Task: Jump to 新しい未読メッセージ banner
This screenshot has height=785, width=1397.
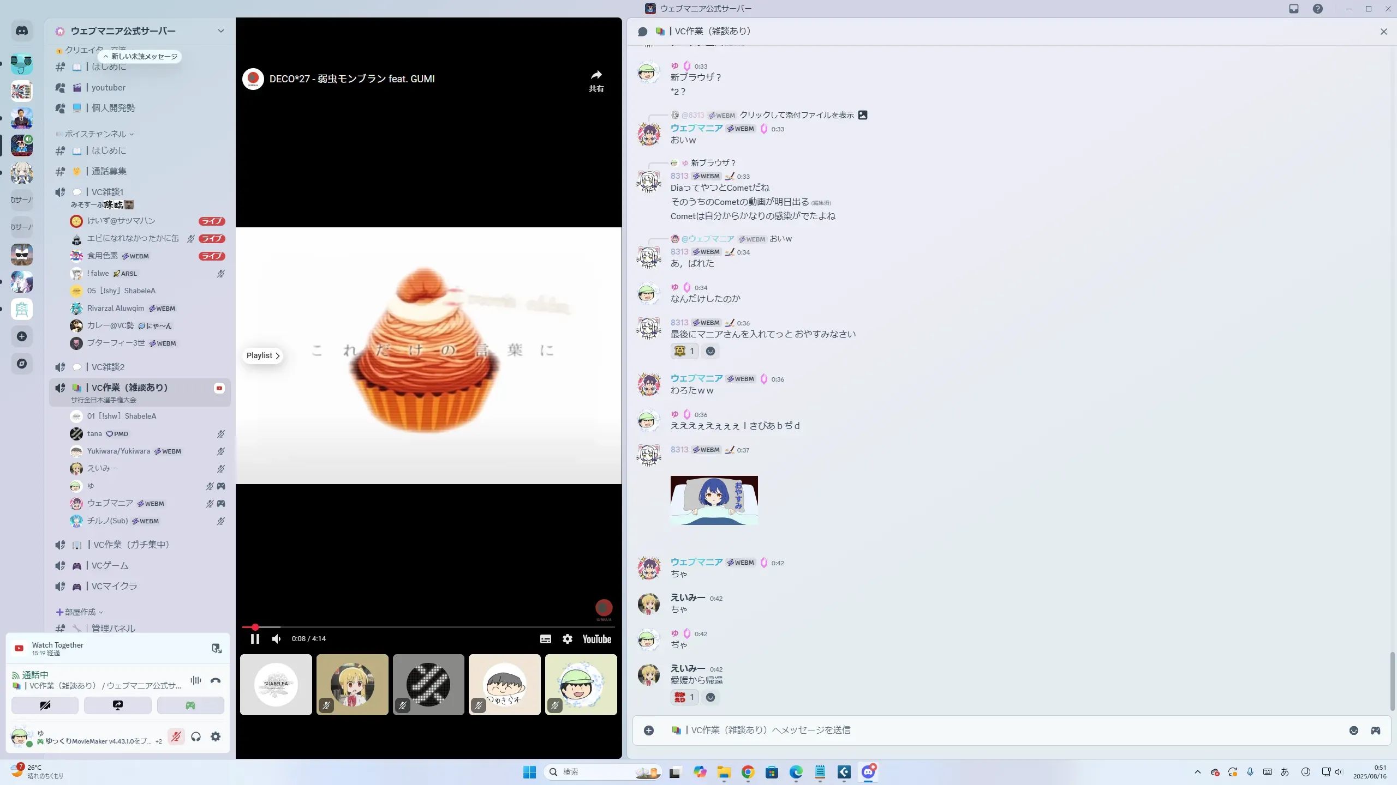Action: (x=141, y=57)
